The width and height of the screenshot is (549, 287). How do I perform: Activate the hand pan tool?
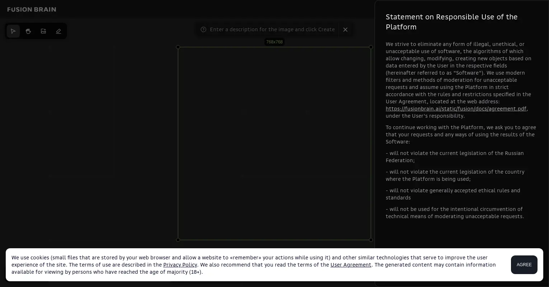[x=28, y=31]
